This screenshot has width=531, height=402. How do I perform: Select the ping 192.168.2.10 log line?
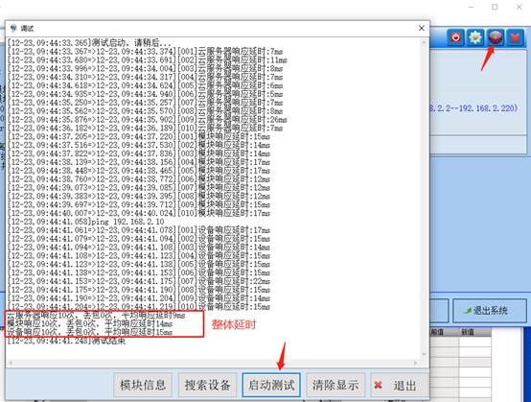(x=85, y=222)
